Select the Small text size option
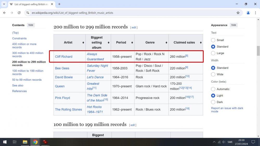 coord(213,40)
